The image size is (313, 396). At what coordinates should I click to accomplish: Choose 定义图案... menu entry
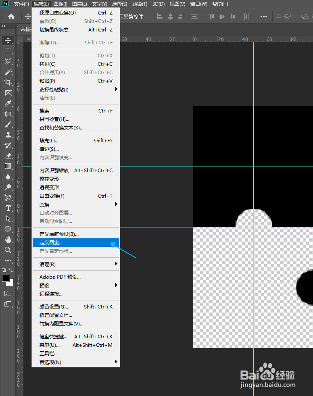[x=76, y=243]
